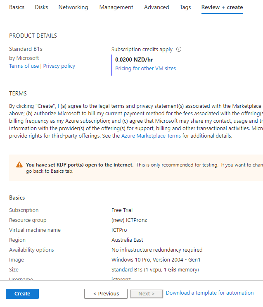Switch to the Disks tab
263x307 pixels.
(41, 7)
